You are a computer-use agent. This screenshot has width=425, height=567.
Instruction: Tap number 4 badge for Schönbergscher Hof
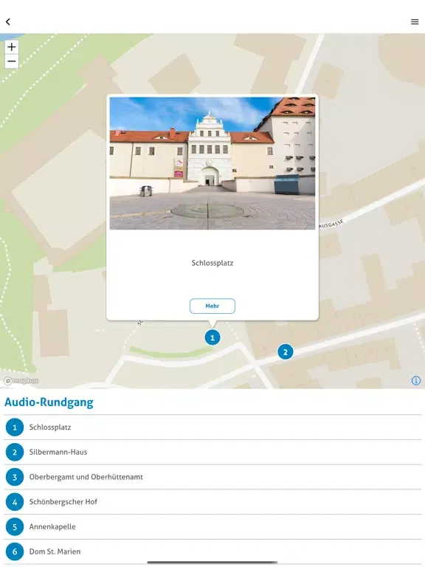15,502
